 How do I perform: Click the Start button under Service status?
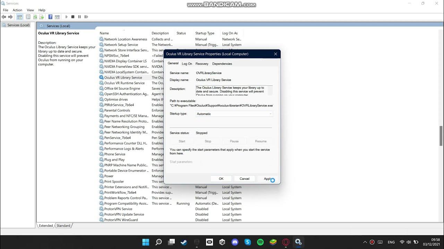[182, 141]
